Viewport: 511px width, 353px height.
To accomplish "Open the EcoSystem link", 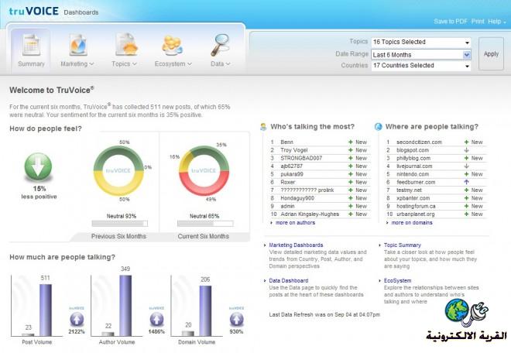I will tap(398, 281).
